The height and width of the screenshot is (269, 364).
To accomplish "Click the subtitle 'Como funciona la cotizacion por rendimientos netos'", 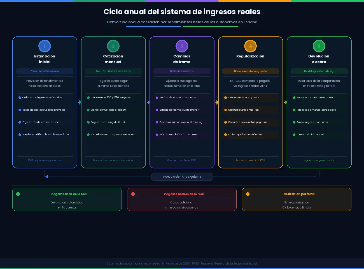I will (x=182, y=22).
